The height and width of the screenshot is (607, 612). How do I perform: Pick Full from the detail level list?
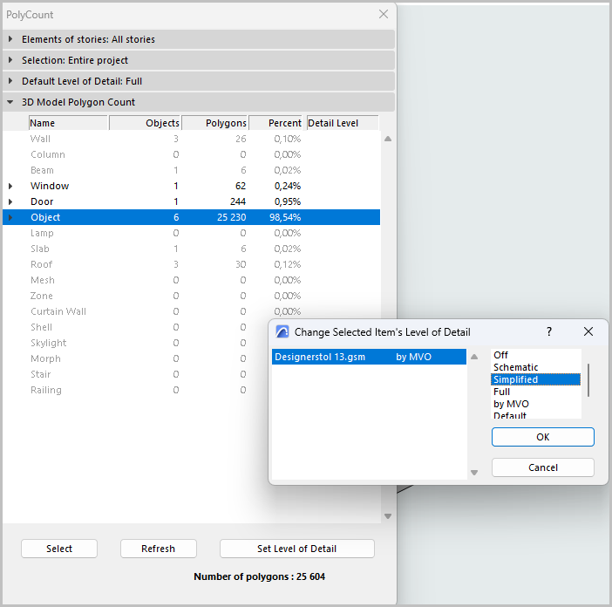point(502,392)
